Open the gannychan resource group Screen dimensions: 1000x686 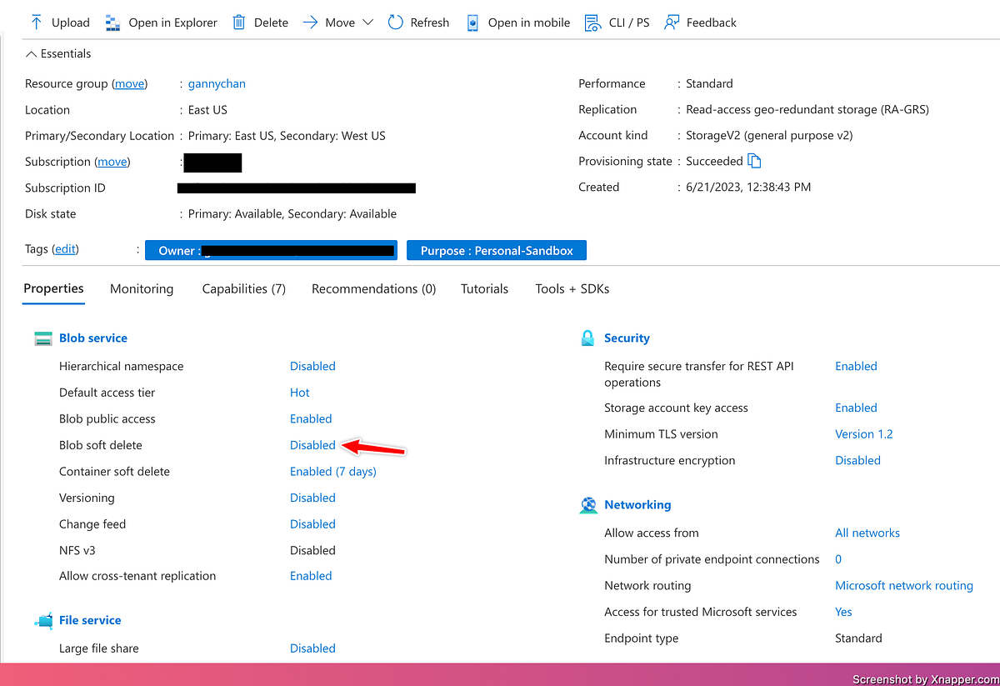click(x=216, y=83)
